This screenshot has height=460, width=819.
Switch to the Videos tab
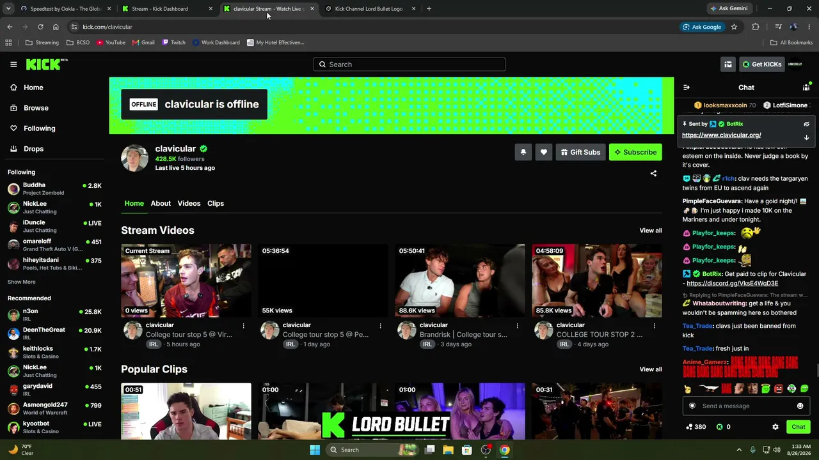coord(189,203)
